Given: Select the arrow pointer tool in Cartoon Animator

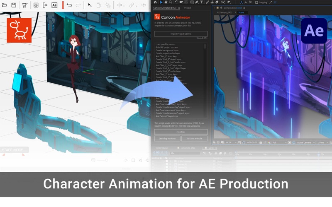Looking at the screenshot, I should coord(90,5).
